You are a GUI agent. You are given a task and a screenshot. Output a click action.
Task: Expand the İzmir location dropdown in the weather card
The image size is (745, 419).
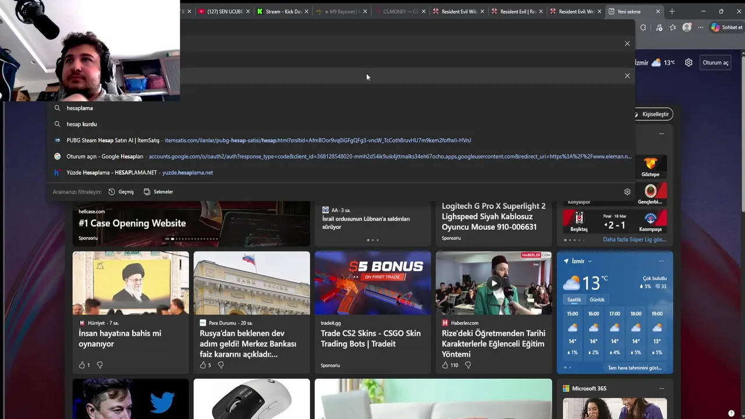tap(590, 261)
